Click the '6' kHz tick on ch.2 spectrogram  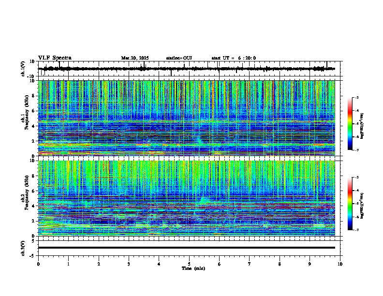(33, 191)
